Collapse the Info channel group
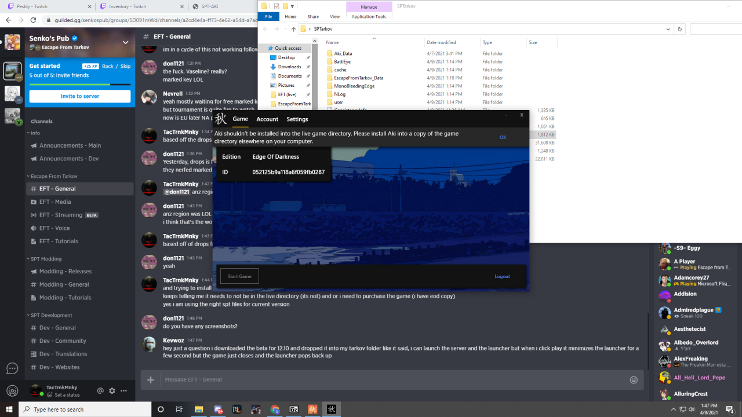Screen dimensions: 742x417 coord(33,133)
